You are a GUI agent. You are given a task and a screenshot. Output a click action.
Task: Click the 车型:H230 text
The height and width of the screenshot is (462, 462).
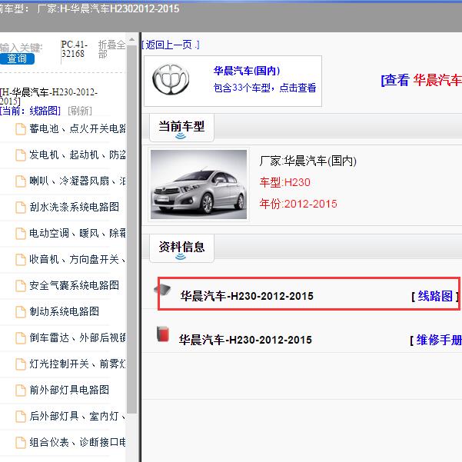(x=285, y=182)
